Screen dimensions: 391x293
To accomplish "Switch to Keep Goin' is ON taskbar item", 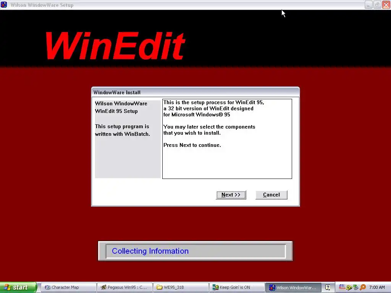I will pyautogui.click(x=237, y=287).
